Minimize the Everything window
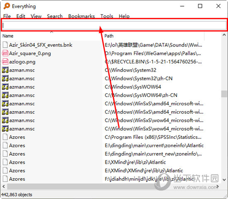The width and height of the screenshot is (228, 199). (x=182, y=6)
